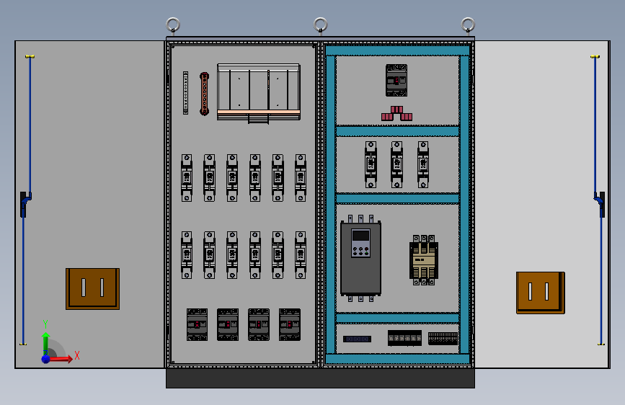Select the brown document pocket on left door

92,289
